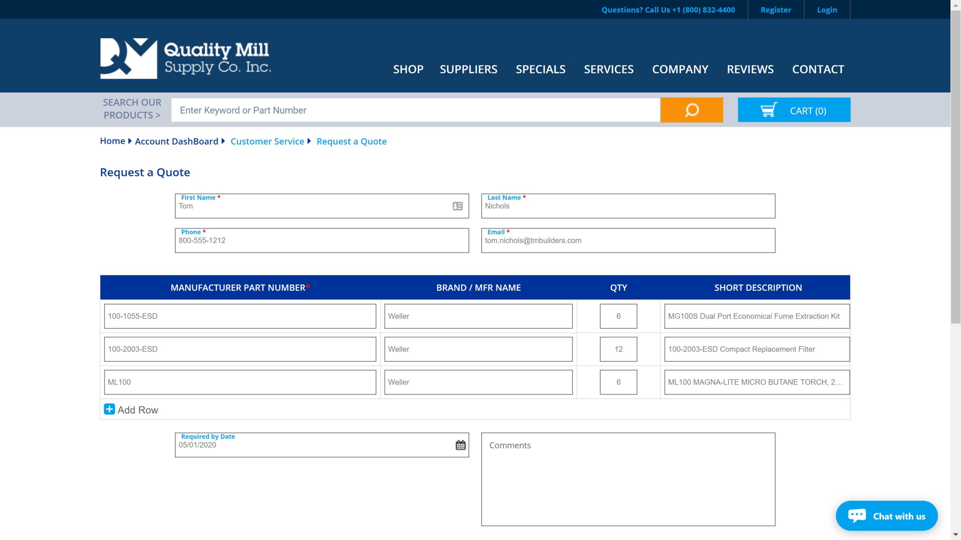The width and height of the screenshot is (961, 540).
Task: Click the quantity field showing 12
Action: [x=618, y=349]
